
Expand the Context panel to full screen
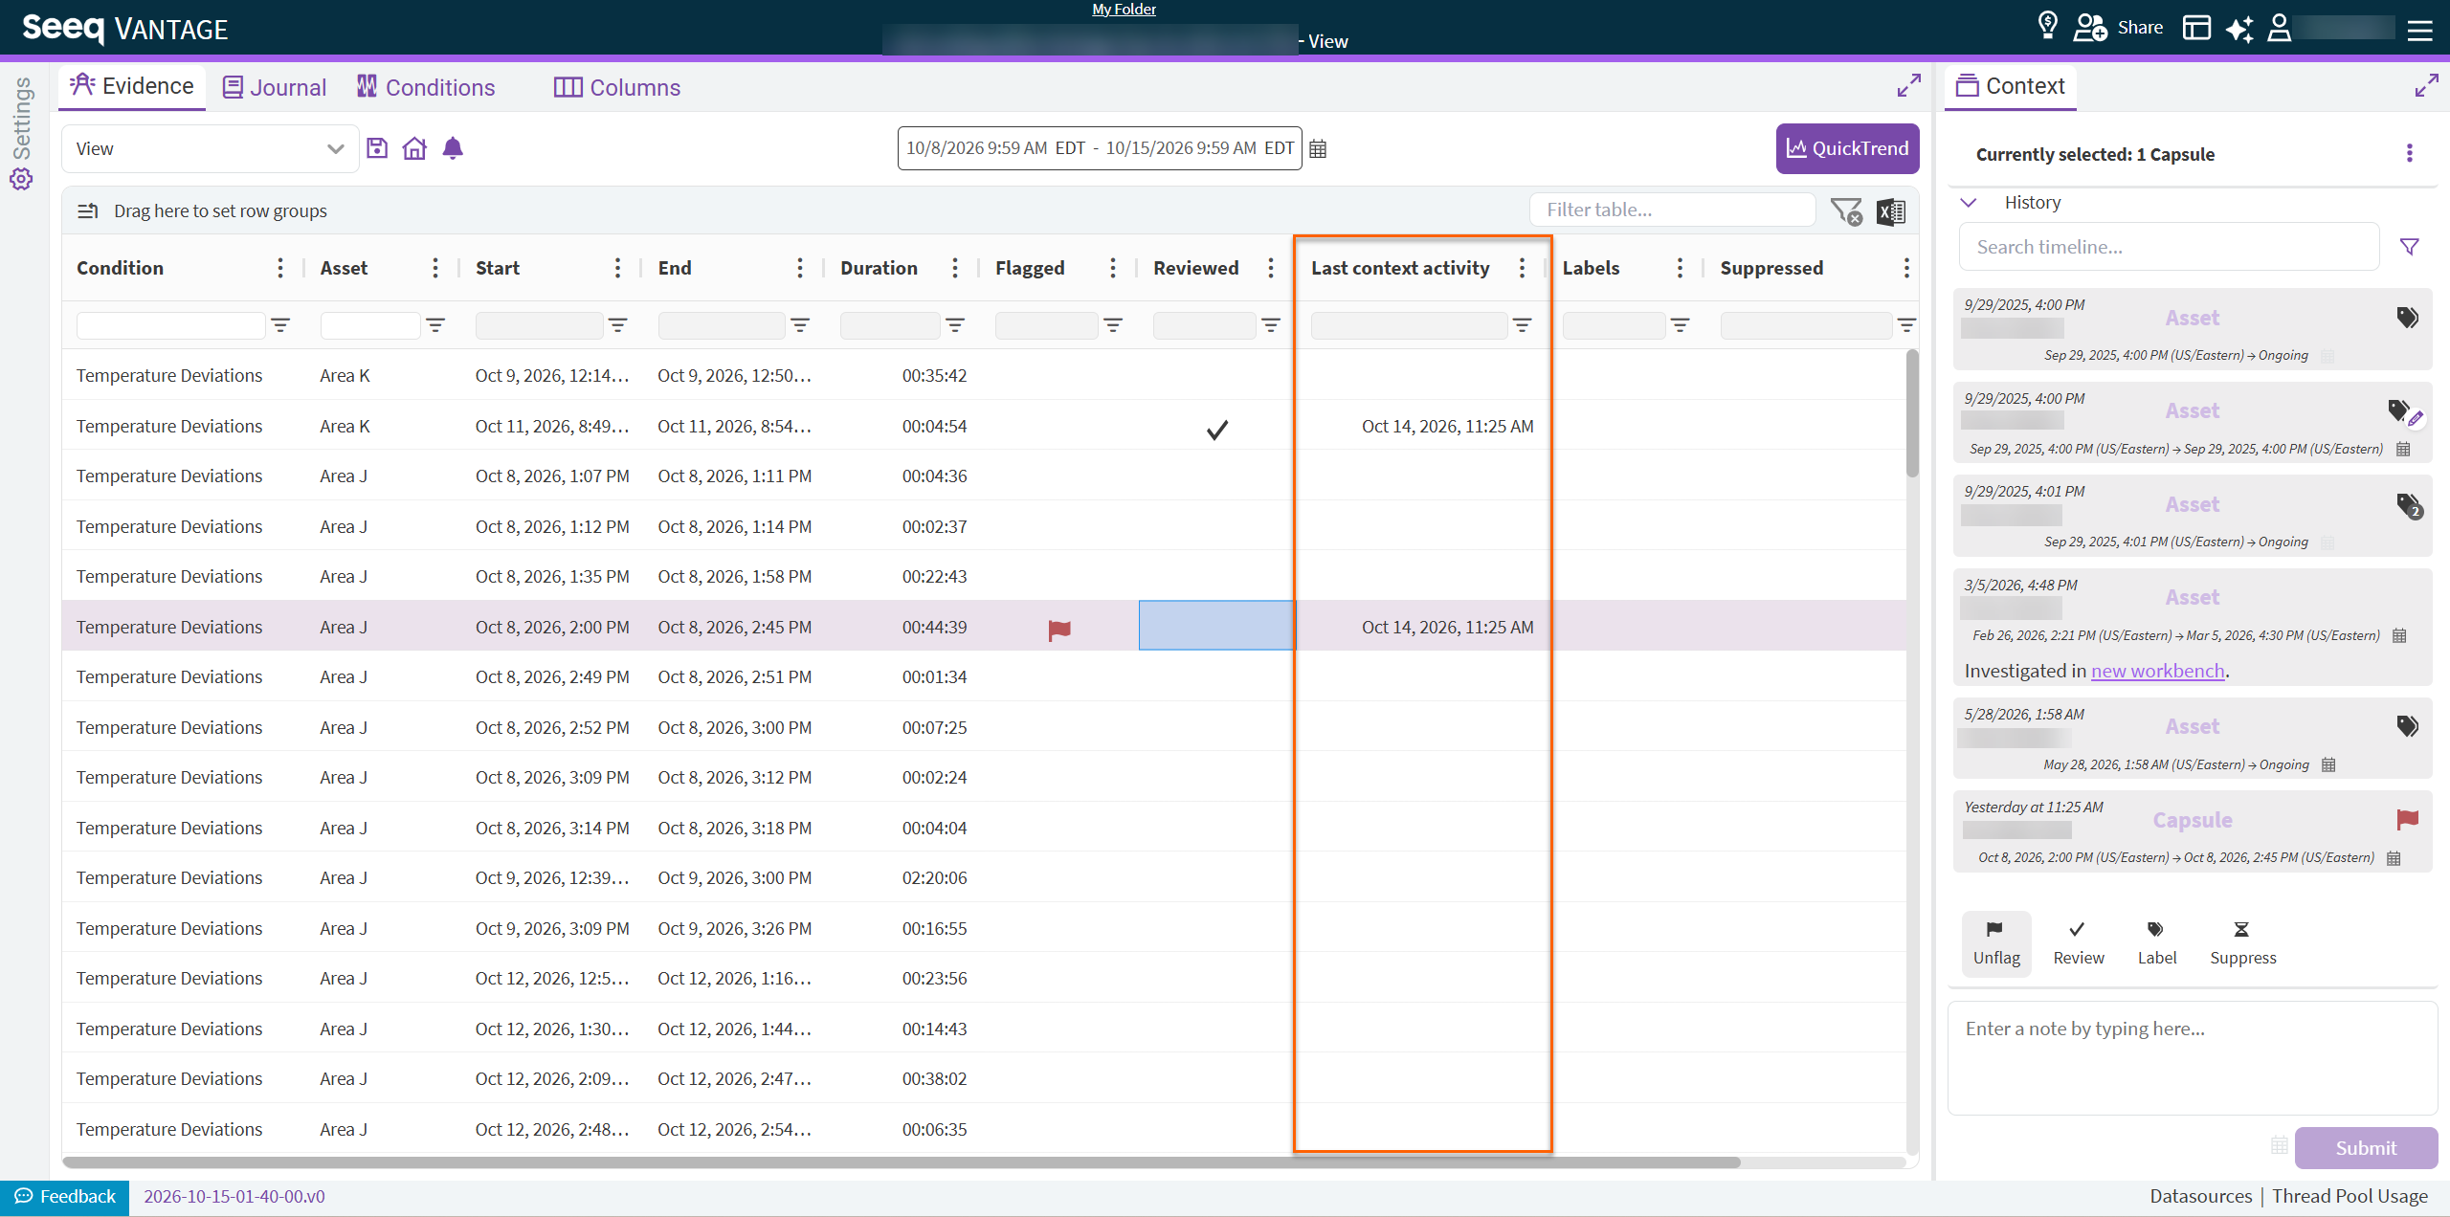coord(2426,86)
